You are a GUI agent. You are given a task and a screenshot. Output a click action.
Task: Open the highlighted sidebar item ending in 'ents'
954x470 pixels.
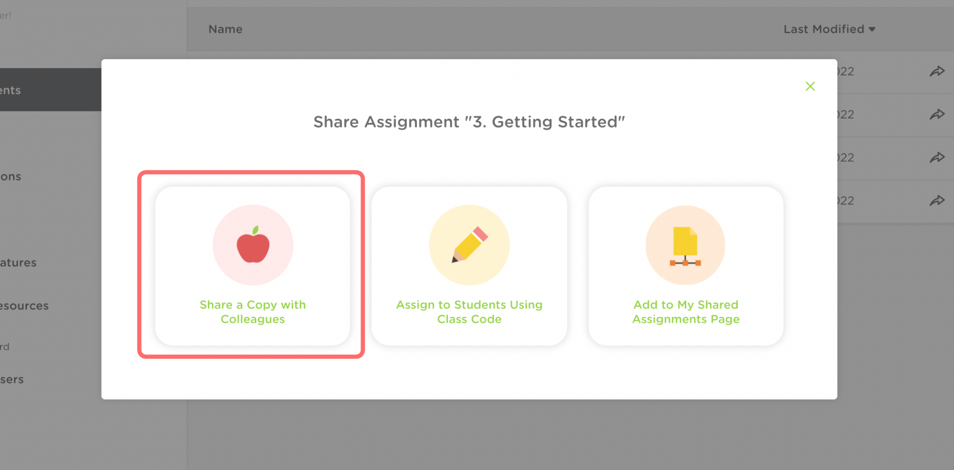pos(11,90)
